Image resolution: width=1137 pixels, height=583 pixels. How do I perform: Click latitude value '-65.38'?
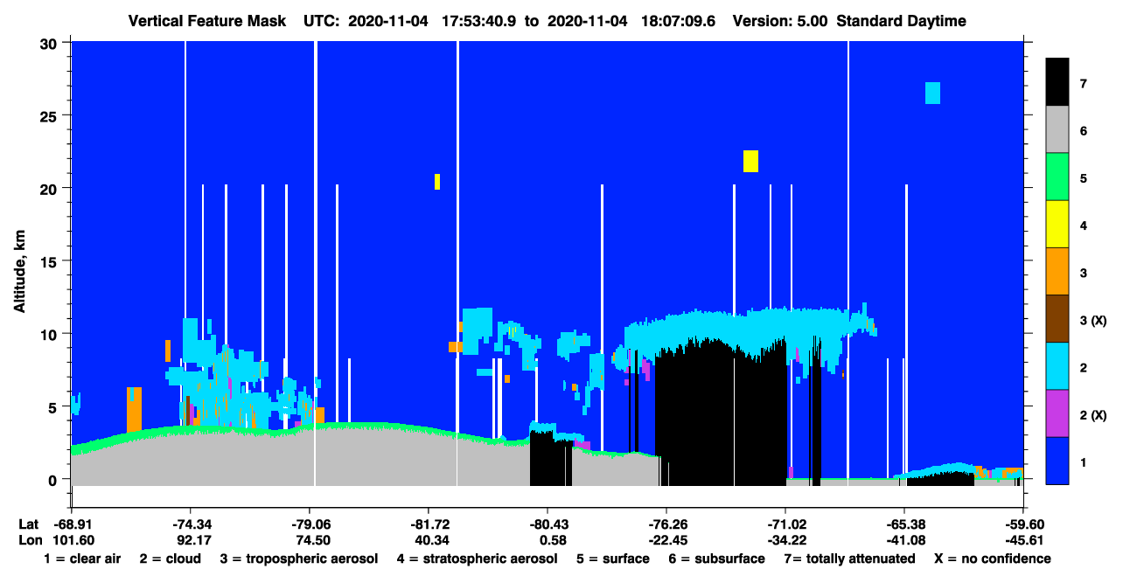[904, 524]
